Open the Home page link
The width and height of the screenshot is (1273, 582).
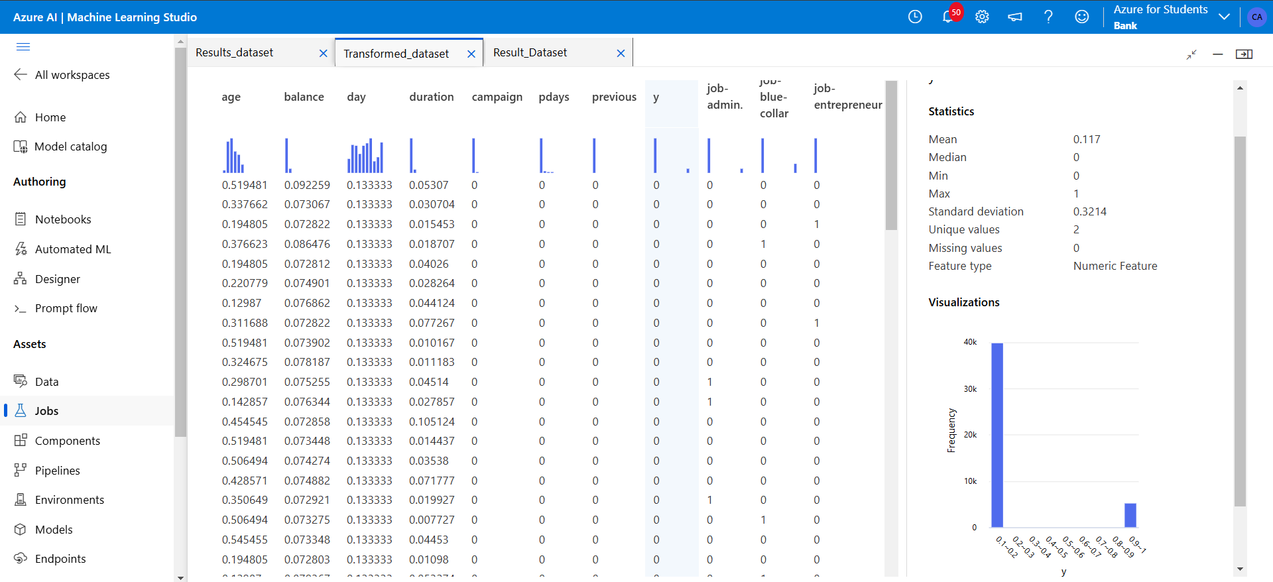coord(50,117)
